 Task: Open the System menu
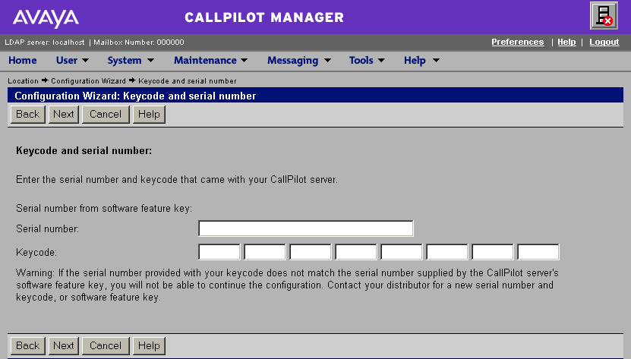click(131, 61)
